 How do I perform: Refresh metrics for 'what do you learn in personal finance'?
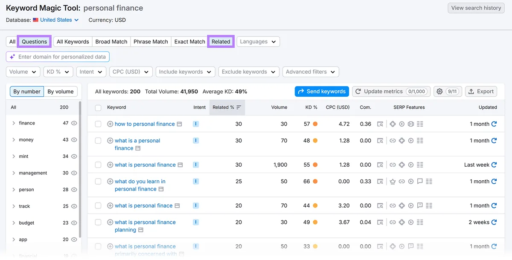point(494,182)
